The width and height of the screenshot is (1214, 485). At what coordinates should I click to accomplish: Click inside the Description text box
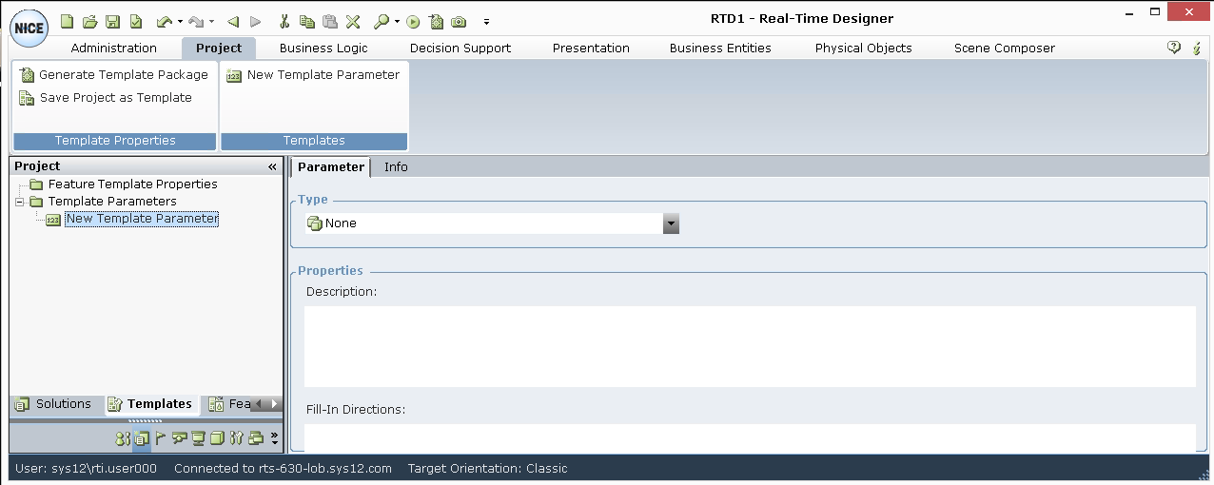750,346
